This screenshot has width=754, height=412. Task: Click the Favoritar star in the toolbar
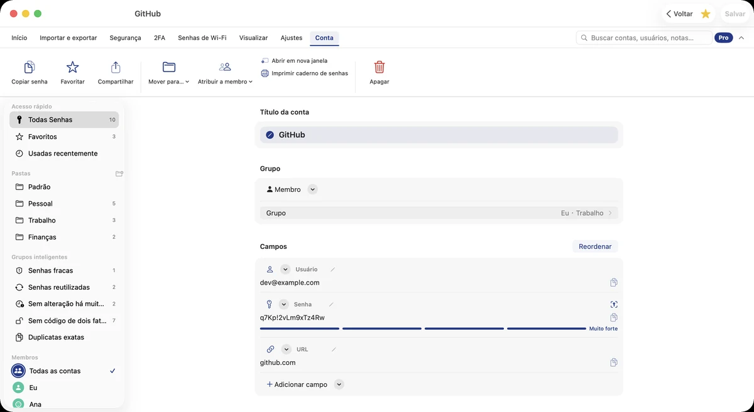coord(73,67)
